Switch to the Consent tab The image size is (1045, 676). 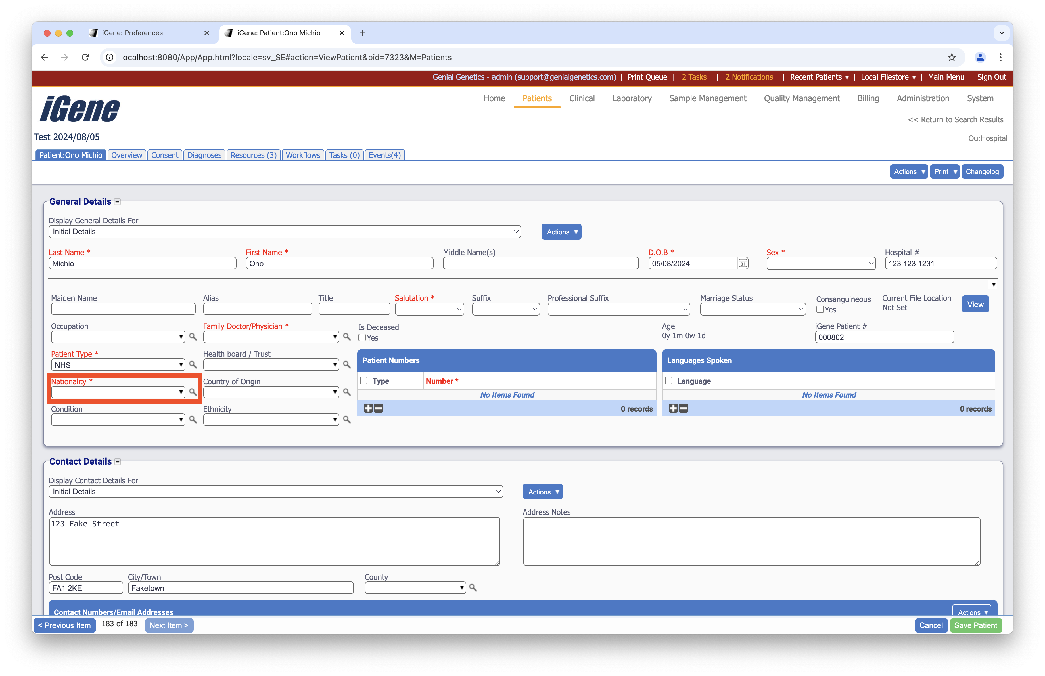165,155
